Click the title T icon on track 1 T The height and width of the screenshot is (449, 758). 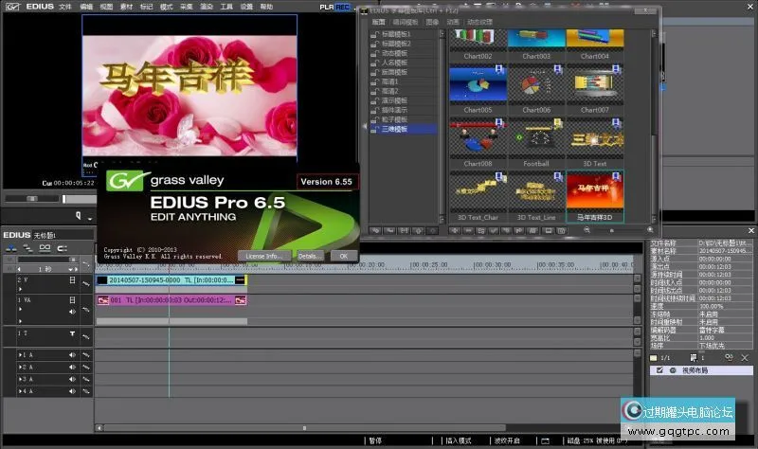click(x=72, y=333)
